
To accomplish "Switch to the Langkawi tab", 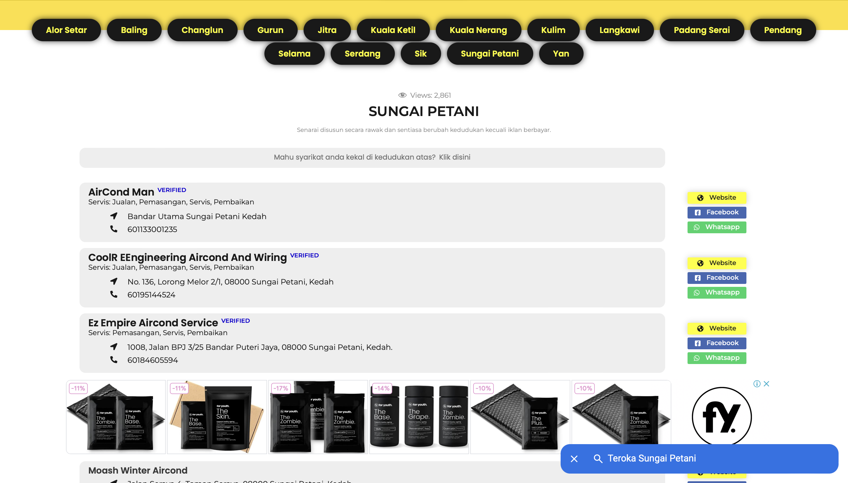I will 619,30.
